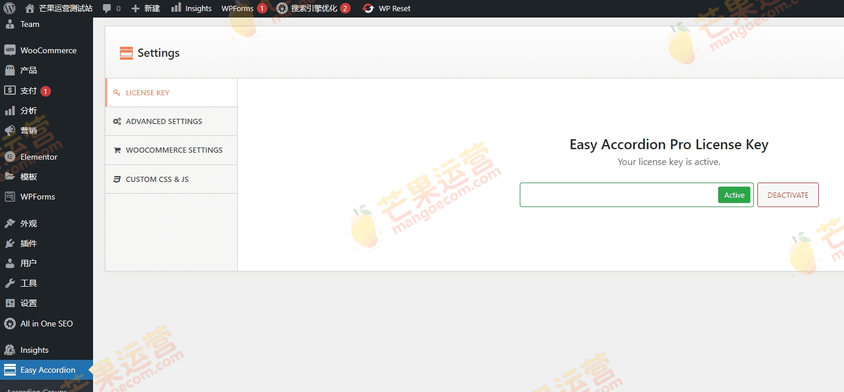This screenshot has height=392, width=844.
Task: Open the 新建 admin bar menu
Action: pyautogui.click(x=152, y=8)
